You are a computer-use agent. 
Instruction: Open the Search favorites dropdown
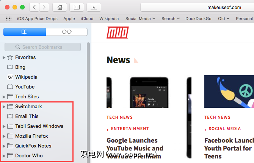pos(171,19)
